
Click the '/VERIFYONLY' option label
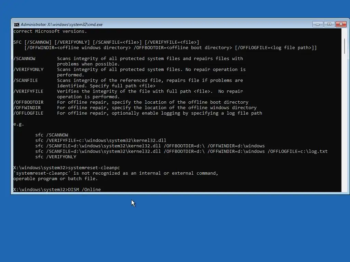28,70
